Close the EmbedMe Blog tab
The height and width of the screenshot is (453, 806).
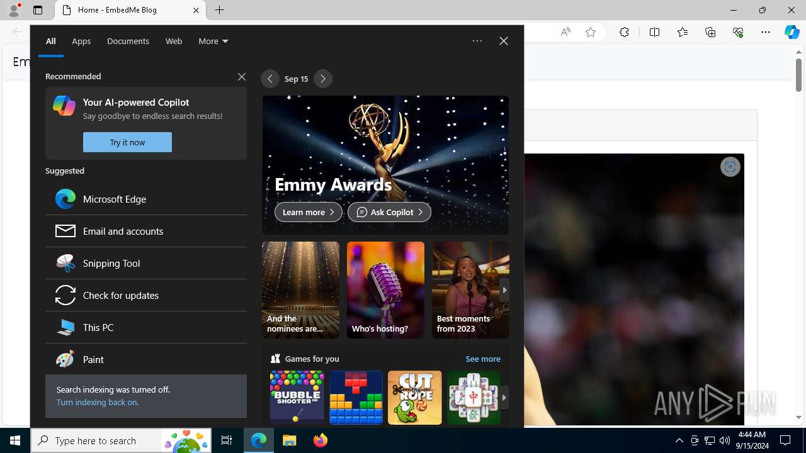click(196, 10)
